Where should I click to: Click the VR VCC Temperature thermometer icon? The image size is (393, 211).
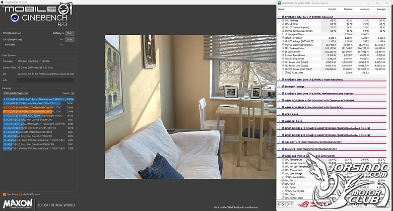click(x=283, y=31)
